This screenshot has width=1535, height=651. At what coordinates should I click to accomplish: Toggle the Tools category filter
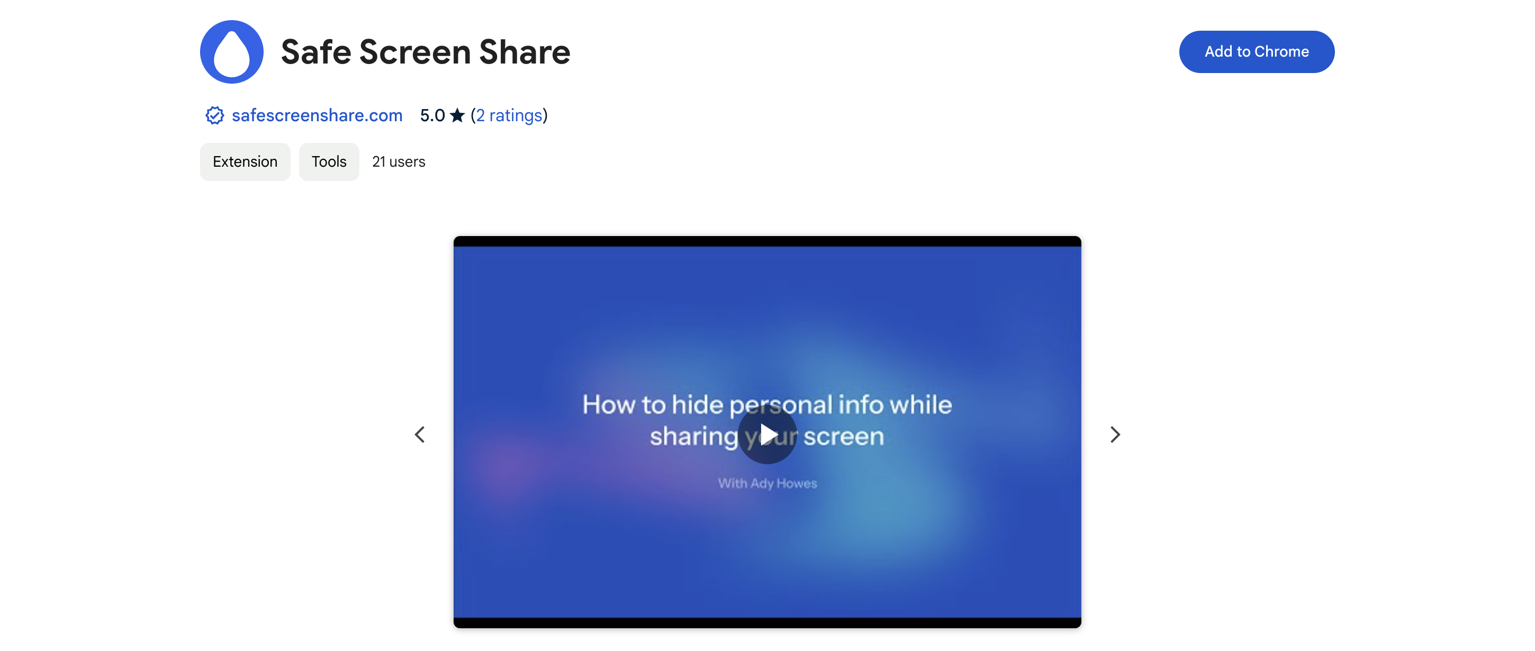click(x=329, y=160)
